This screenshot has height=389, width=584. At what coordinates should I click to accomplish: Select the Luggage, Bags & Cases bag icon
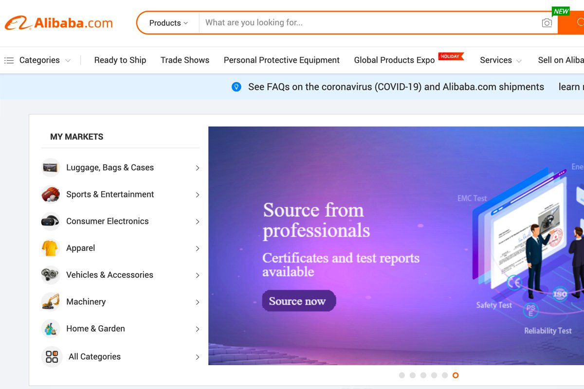click(51, 167)
